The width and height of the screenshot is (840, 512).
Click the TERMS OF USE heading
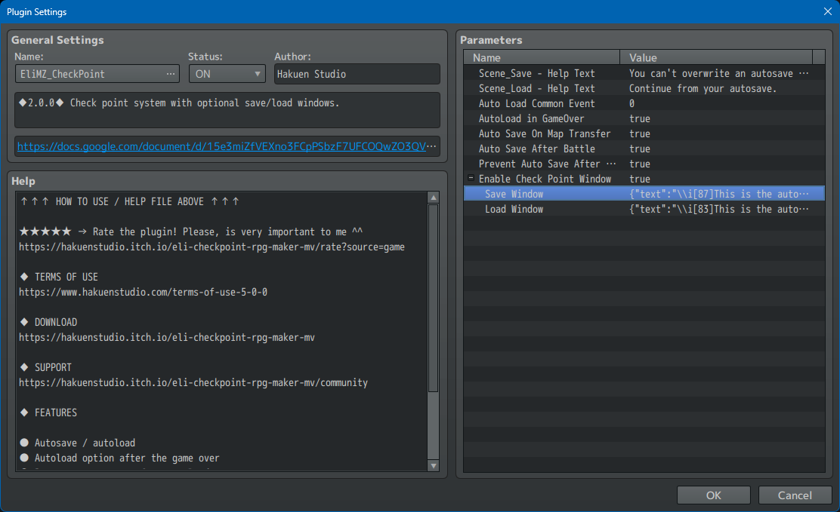(x=66, y=277)
